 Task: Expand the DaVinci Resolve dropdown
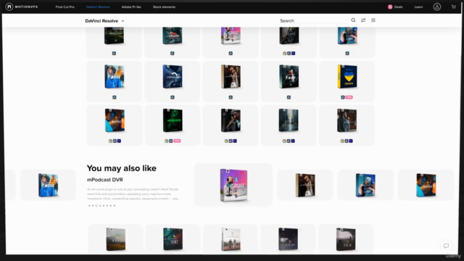tap(104, 21)
